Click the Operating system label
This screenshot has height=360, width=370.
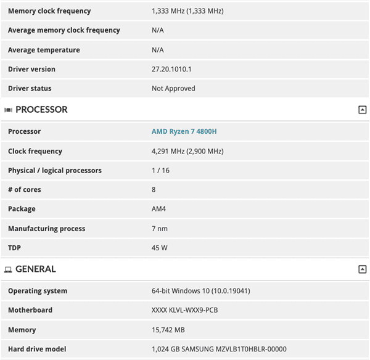coord(38,291)
